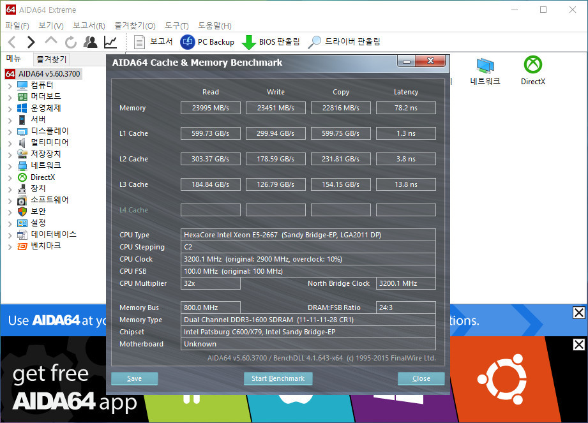588x423 pixels.
Task: Open BIOS 판올림 green arrow icon
Action: click(248, 42)
